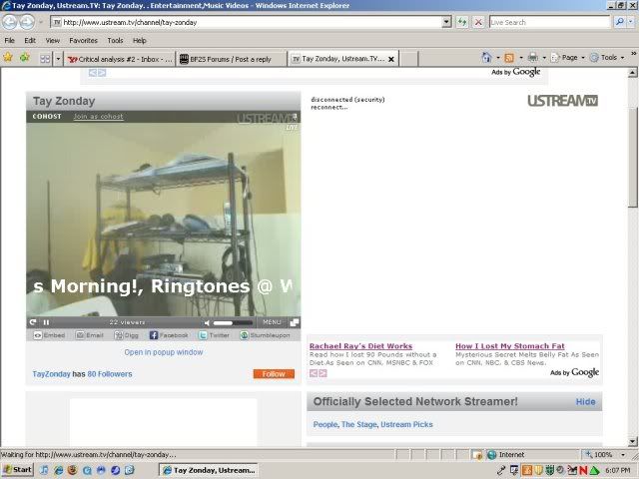639x479 pixels.
Task: Open the 80 Followers link
Action: (x=110, y=374)
